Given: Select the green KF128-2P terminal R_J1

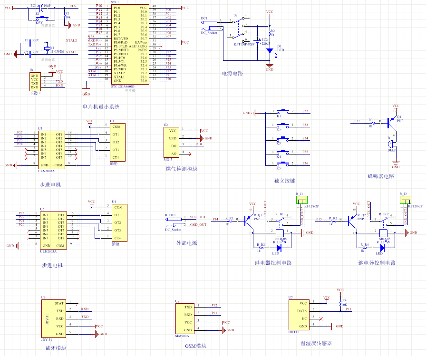Looking at the screenshot, I should 301,202.
